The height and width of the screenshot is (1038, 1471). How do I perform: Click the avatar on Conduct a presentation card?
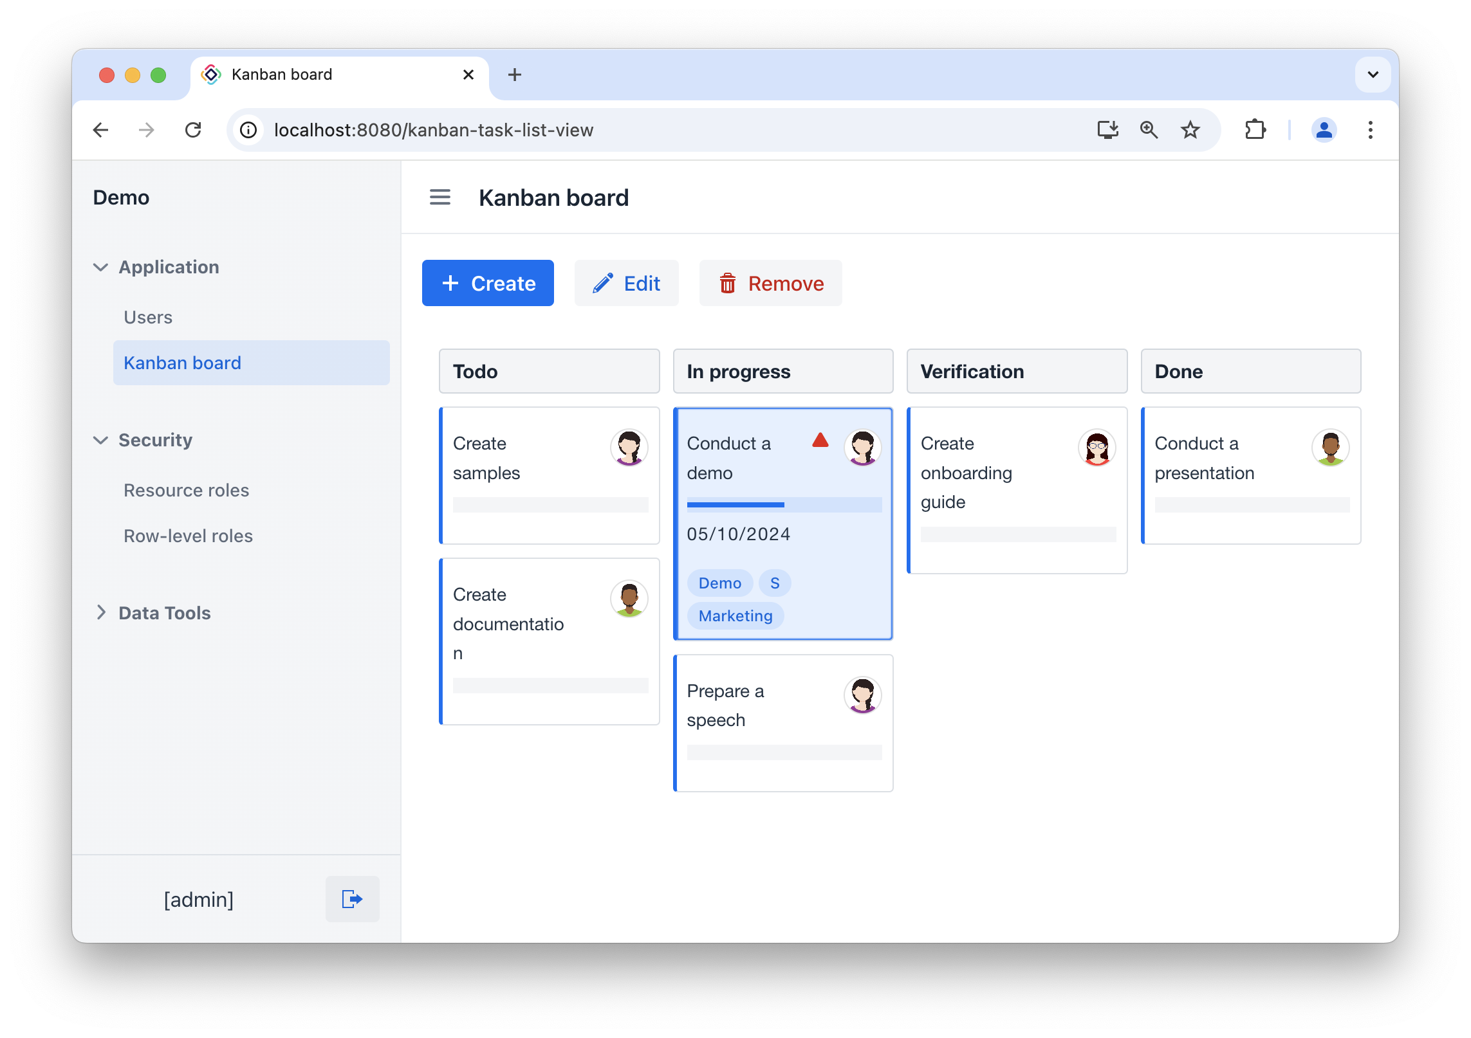pyautogui.click(x=1330, y=448)
